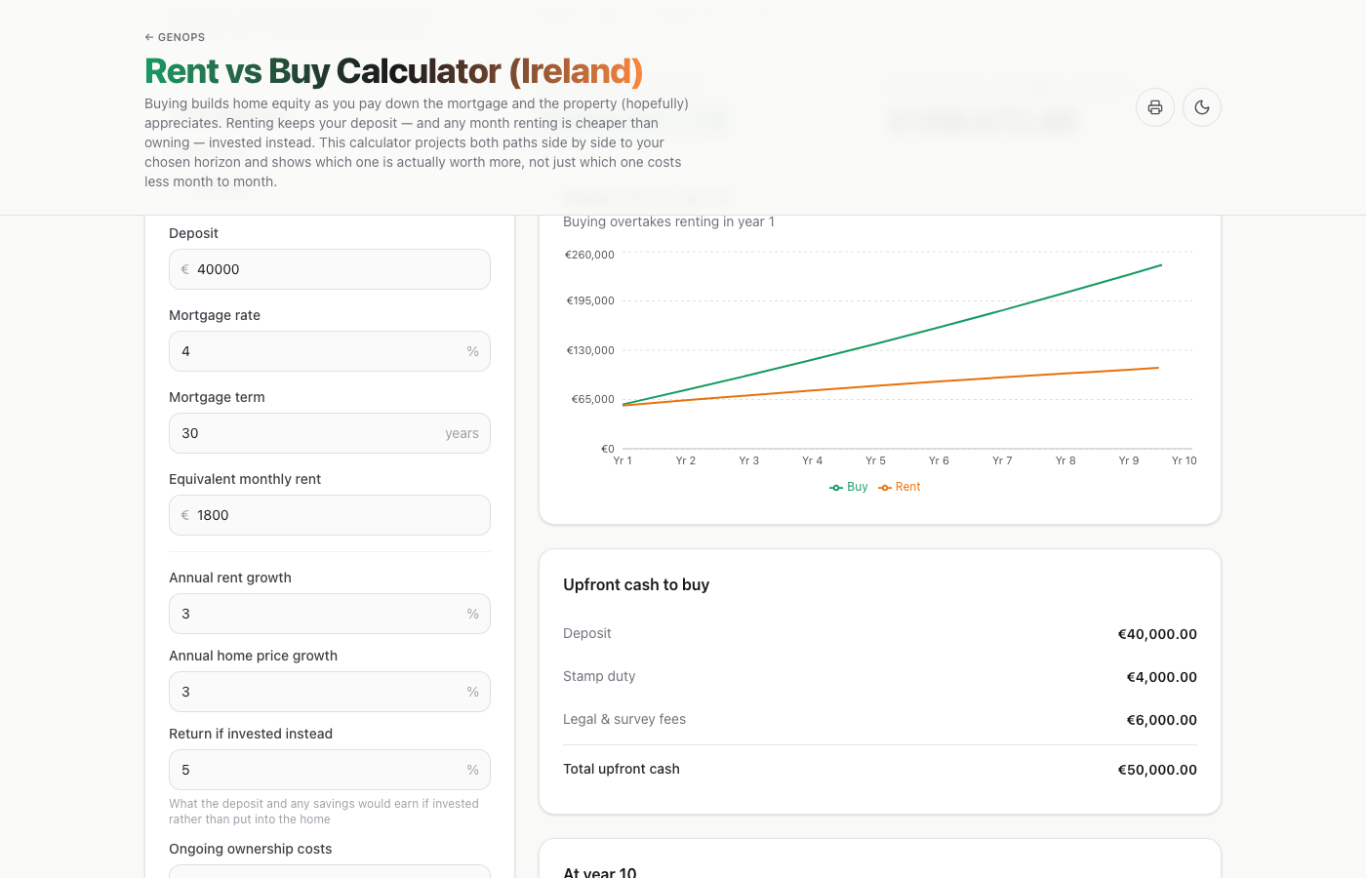Click the €50,000.00 total upfront cash

[1157, 770]
